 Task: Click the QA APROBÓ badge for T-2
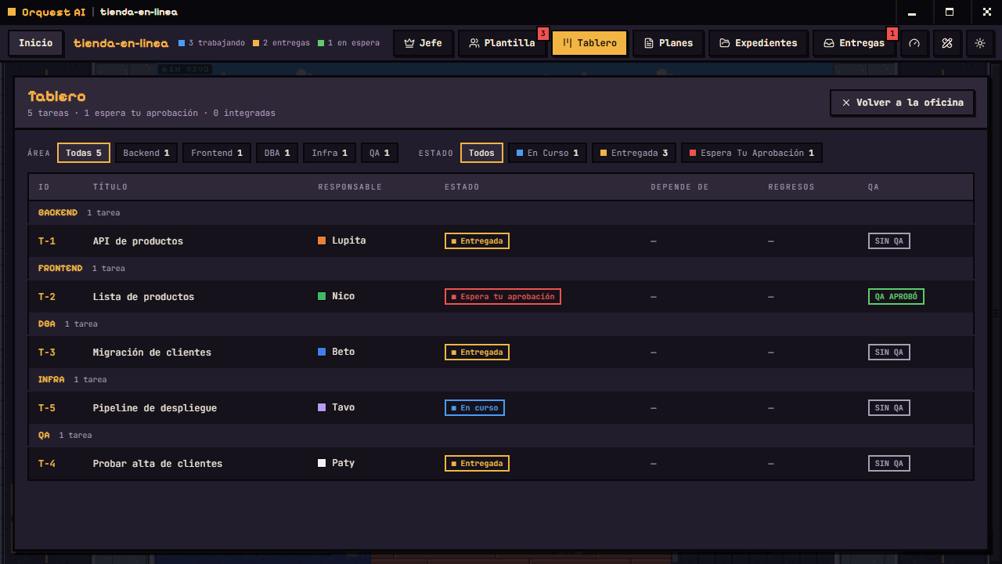(896, 297)
